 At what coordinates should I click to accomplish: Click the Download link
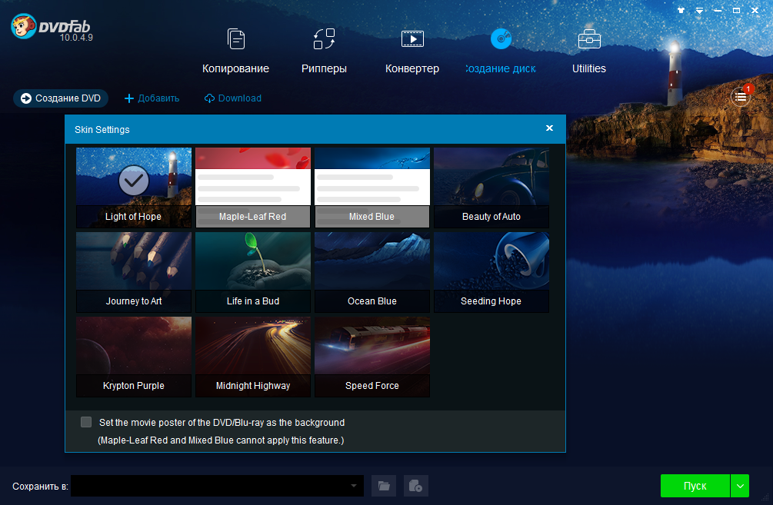click(x=232, y=98)
